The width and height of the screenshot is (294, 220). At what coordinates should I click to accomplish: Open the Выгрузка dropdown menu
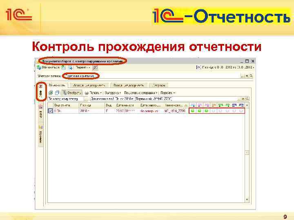[113, 93]
